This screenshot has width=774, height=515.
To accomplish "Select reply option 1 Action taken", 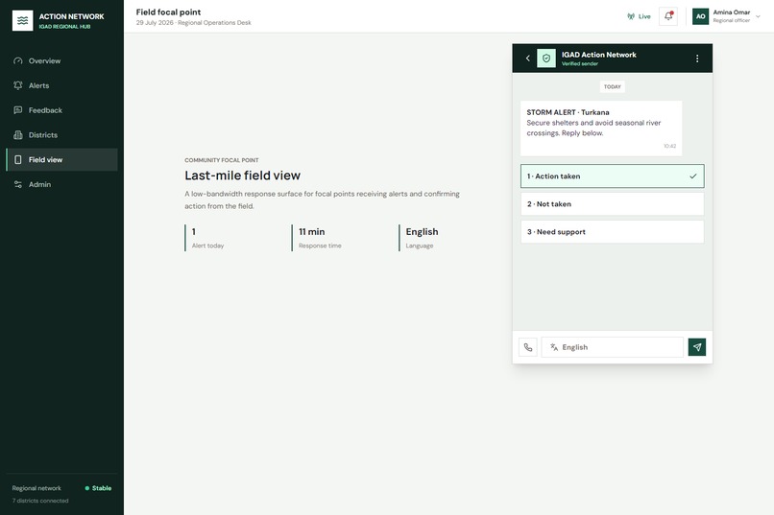I will [612, 176].
